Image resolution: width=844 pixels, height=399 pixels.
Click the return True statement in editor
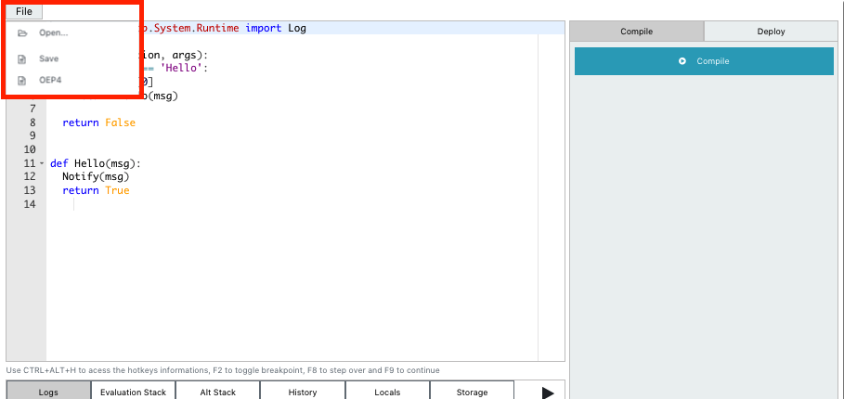pos(96,191)
